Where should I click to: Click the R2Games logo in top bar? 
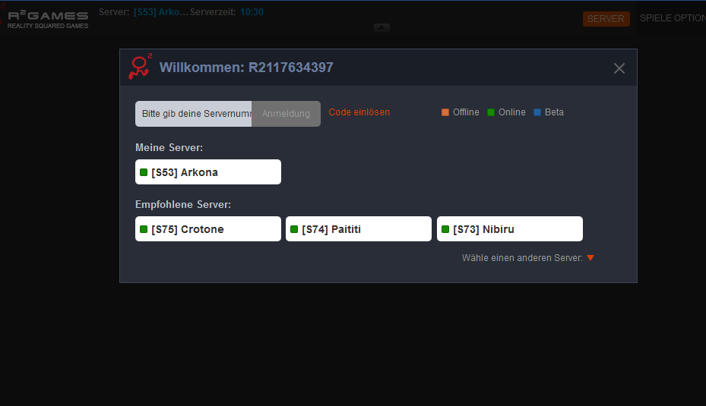[x=48, y=19]
